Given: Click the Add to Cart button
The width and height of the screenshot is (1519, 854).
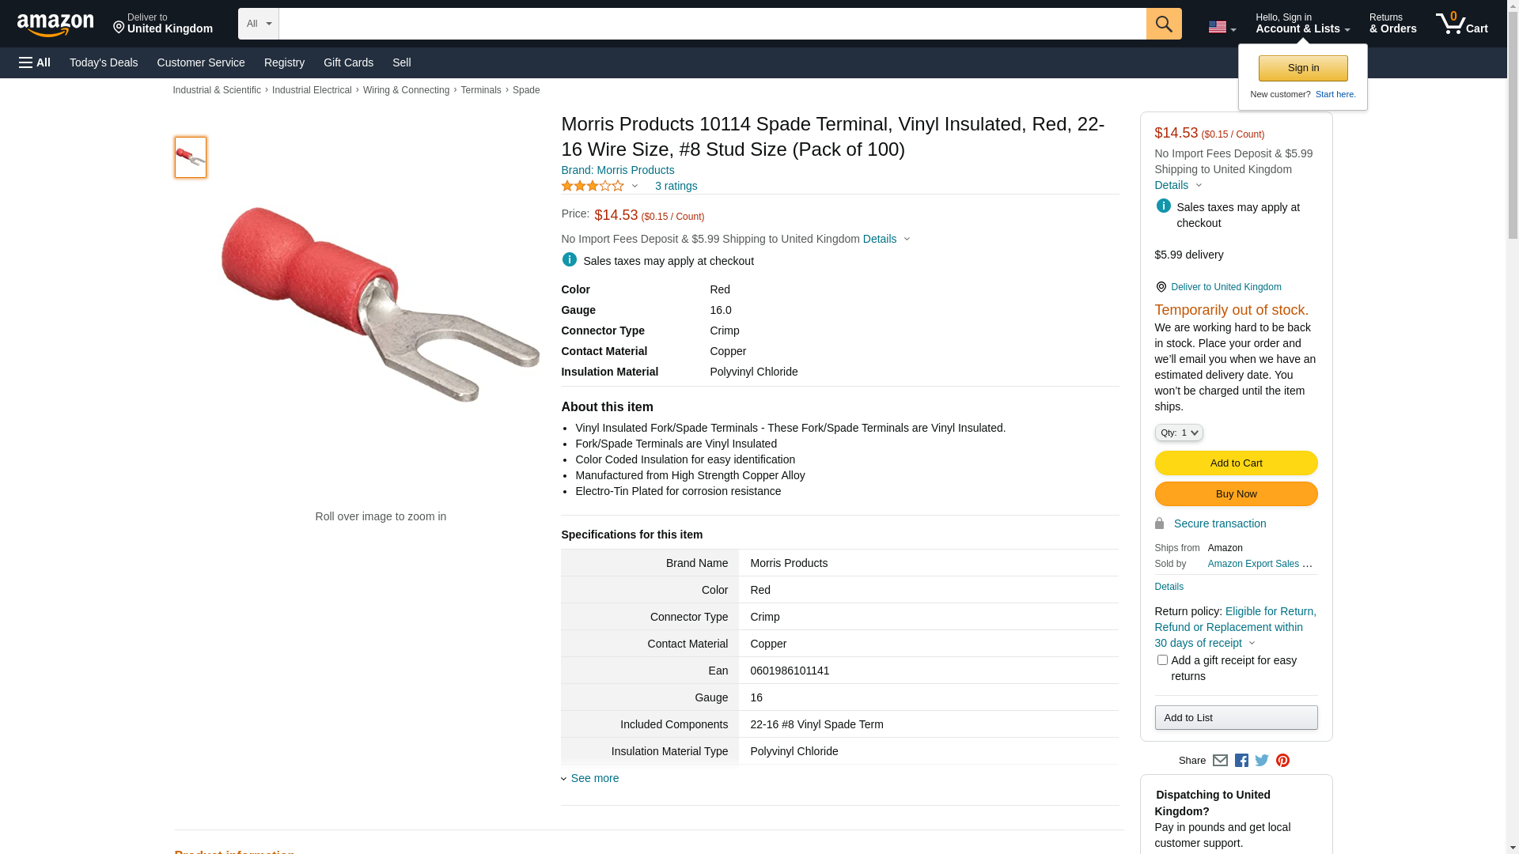Looking at the screenshot, I should click(1236, 463).
